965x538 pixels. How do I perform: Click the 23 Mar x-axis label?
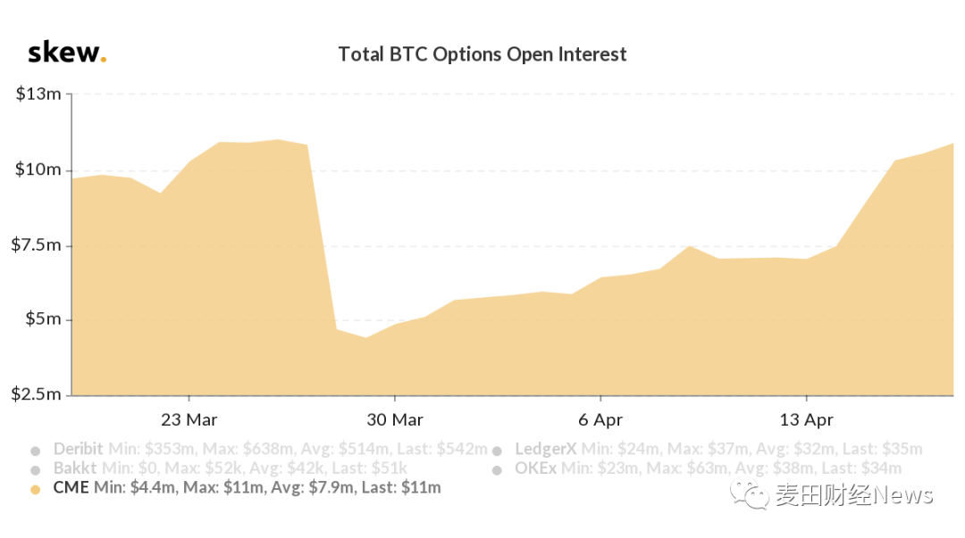(x=189, y=419)
